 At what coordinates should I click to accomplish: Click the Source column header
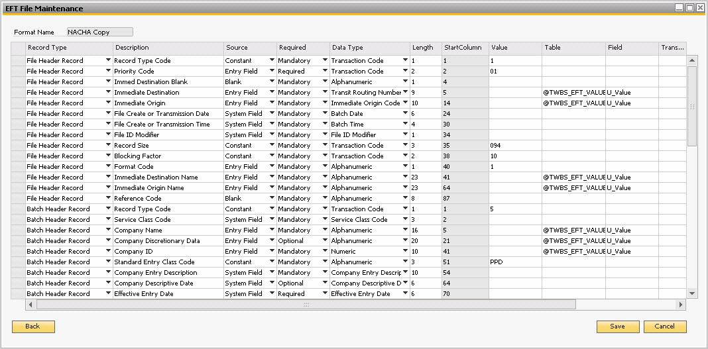pyautogui.click(x=250, y=47)
